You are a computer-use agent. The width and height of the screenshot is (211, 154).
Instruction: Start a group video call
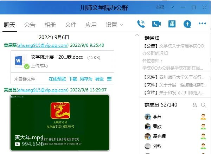tap(156, 24)
